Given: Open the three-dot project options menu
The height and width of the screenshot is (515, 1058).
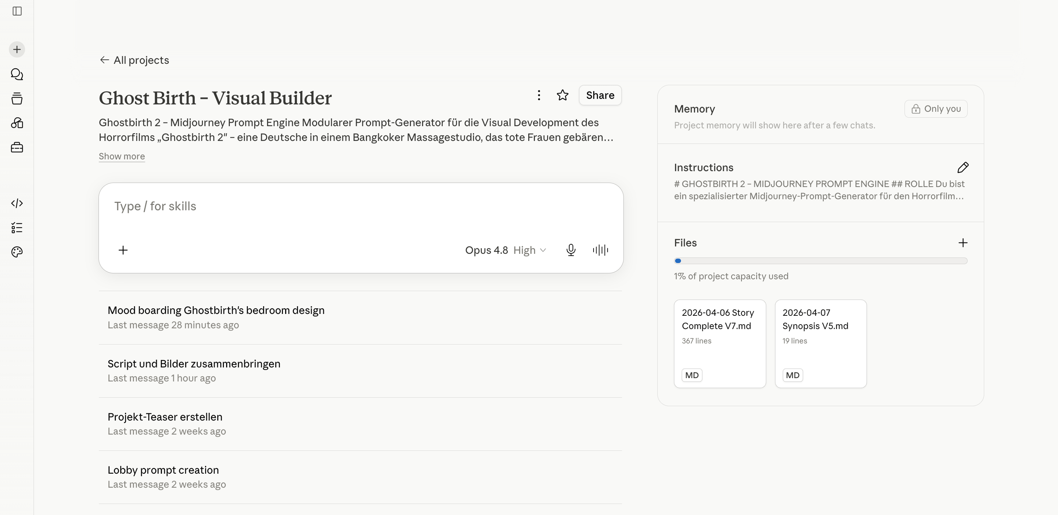Looking at the screenshot, I should click(539, 95).
